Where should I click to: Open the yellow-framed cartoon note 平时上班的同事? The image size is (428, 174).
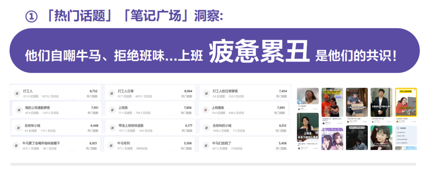click(x=406, y=102)
